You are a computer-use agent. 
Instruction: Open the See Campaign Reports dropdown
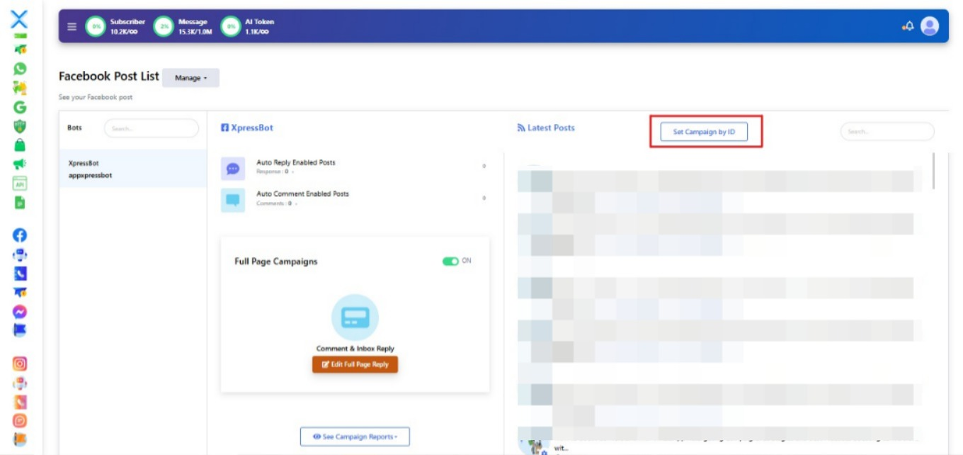pos(355,437)
